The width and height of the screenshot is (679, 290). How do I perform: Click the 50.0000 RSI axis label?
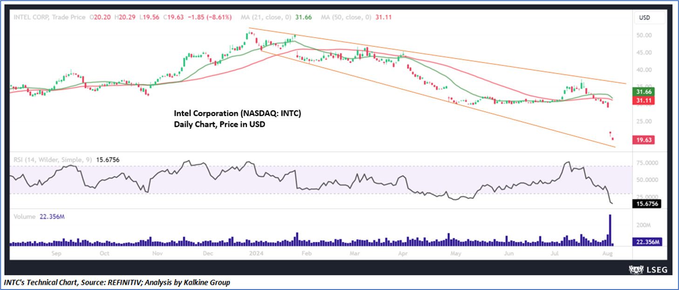tap(648, 179)
